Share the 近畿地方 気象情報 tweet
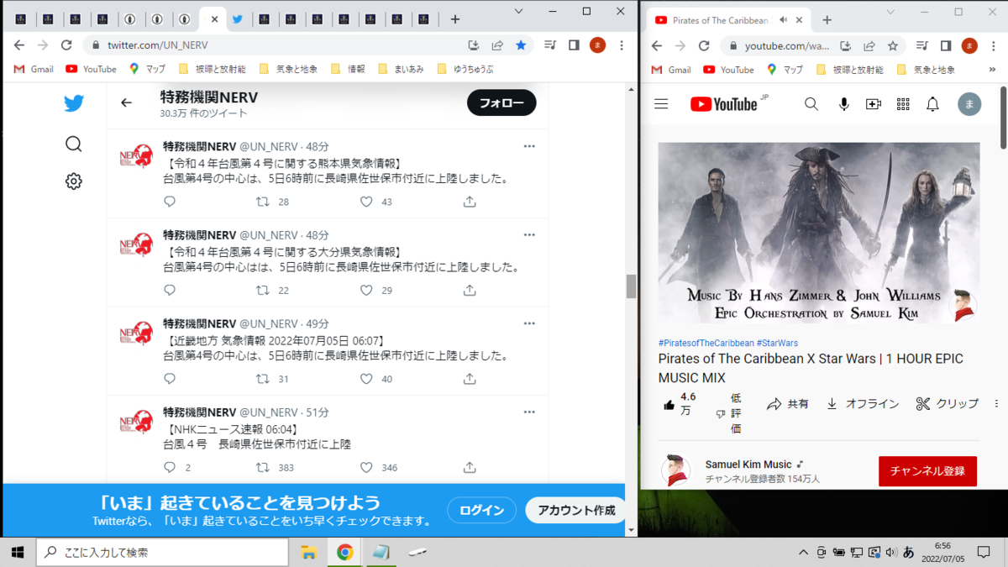 click(x=470, y=379)
